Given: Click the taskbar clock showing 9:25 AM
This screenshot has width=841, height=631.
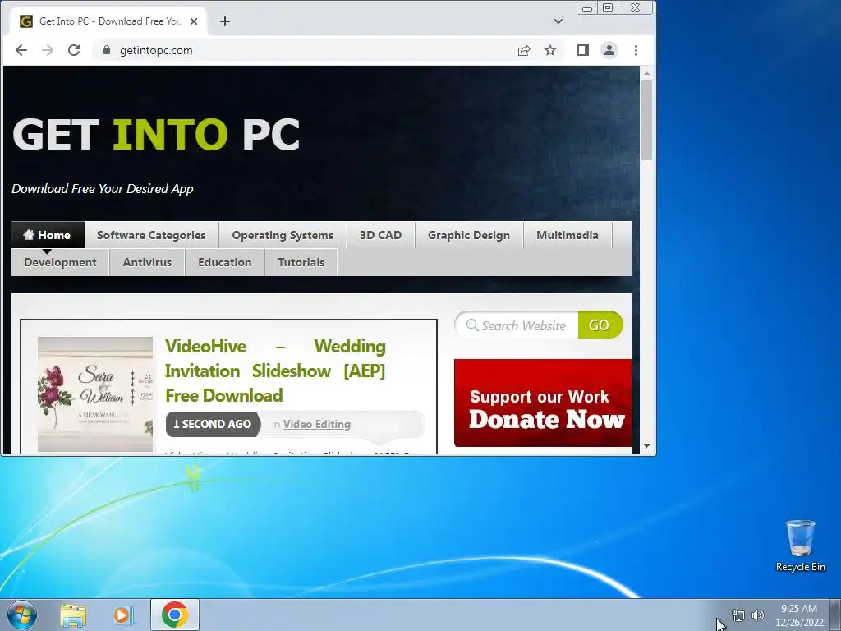Looking at the screenshot, I should coord(799,615).
